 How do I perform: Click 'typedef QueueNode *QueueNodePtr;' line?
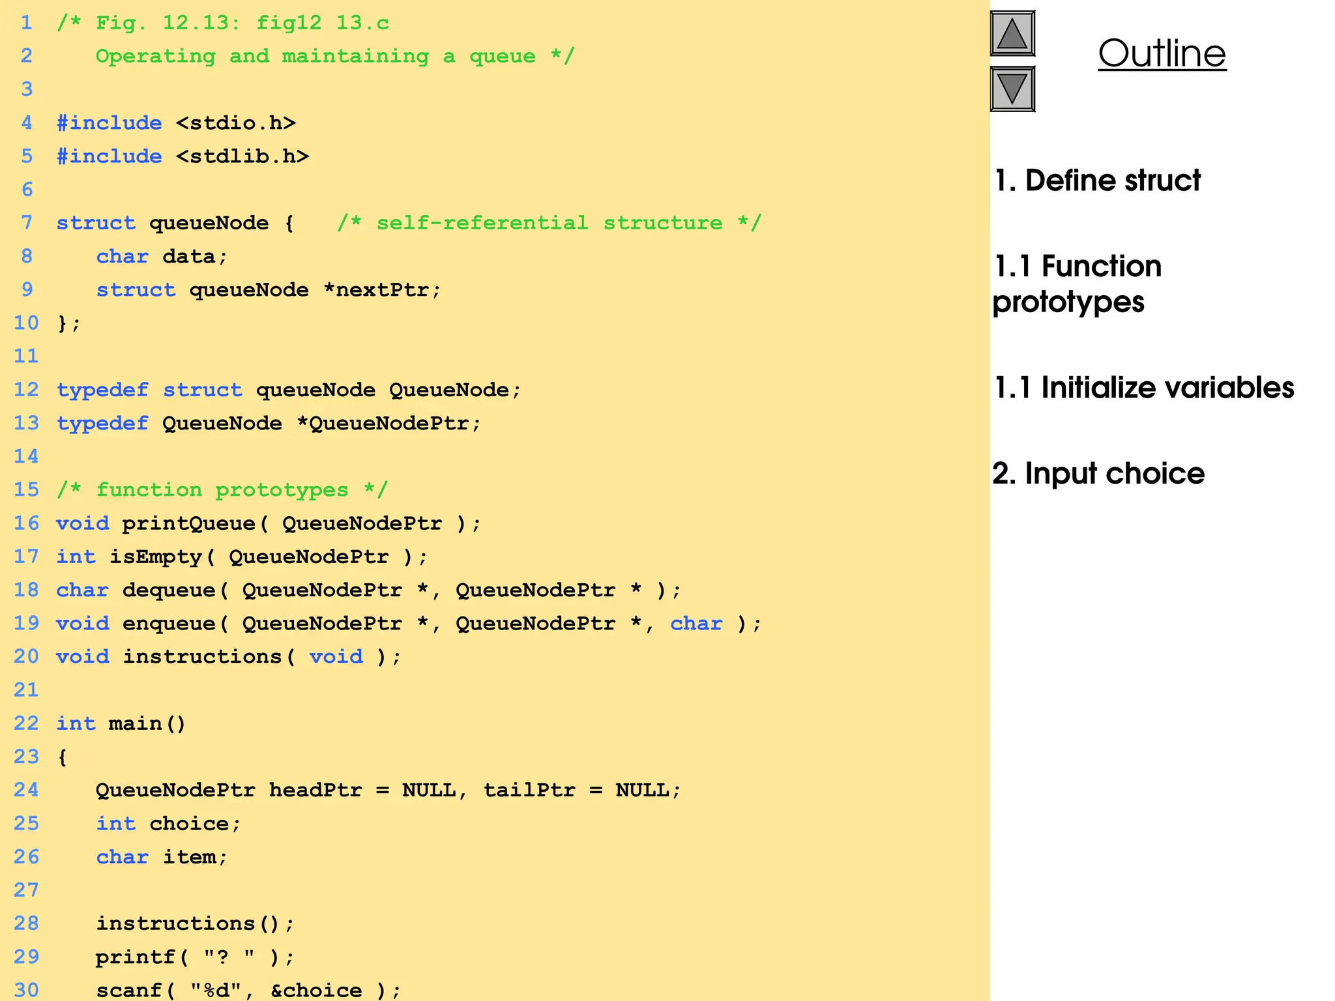click(x=269, y=424)
